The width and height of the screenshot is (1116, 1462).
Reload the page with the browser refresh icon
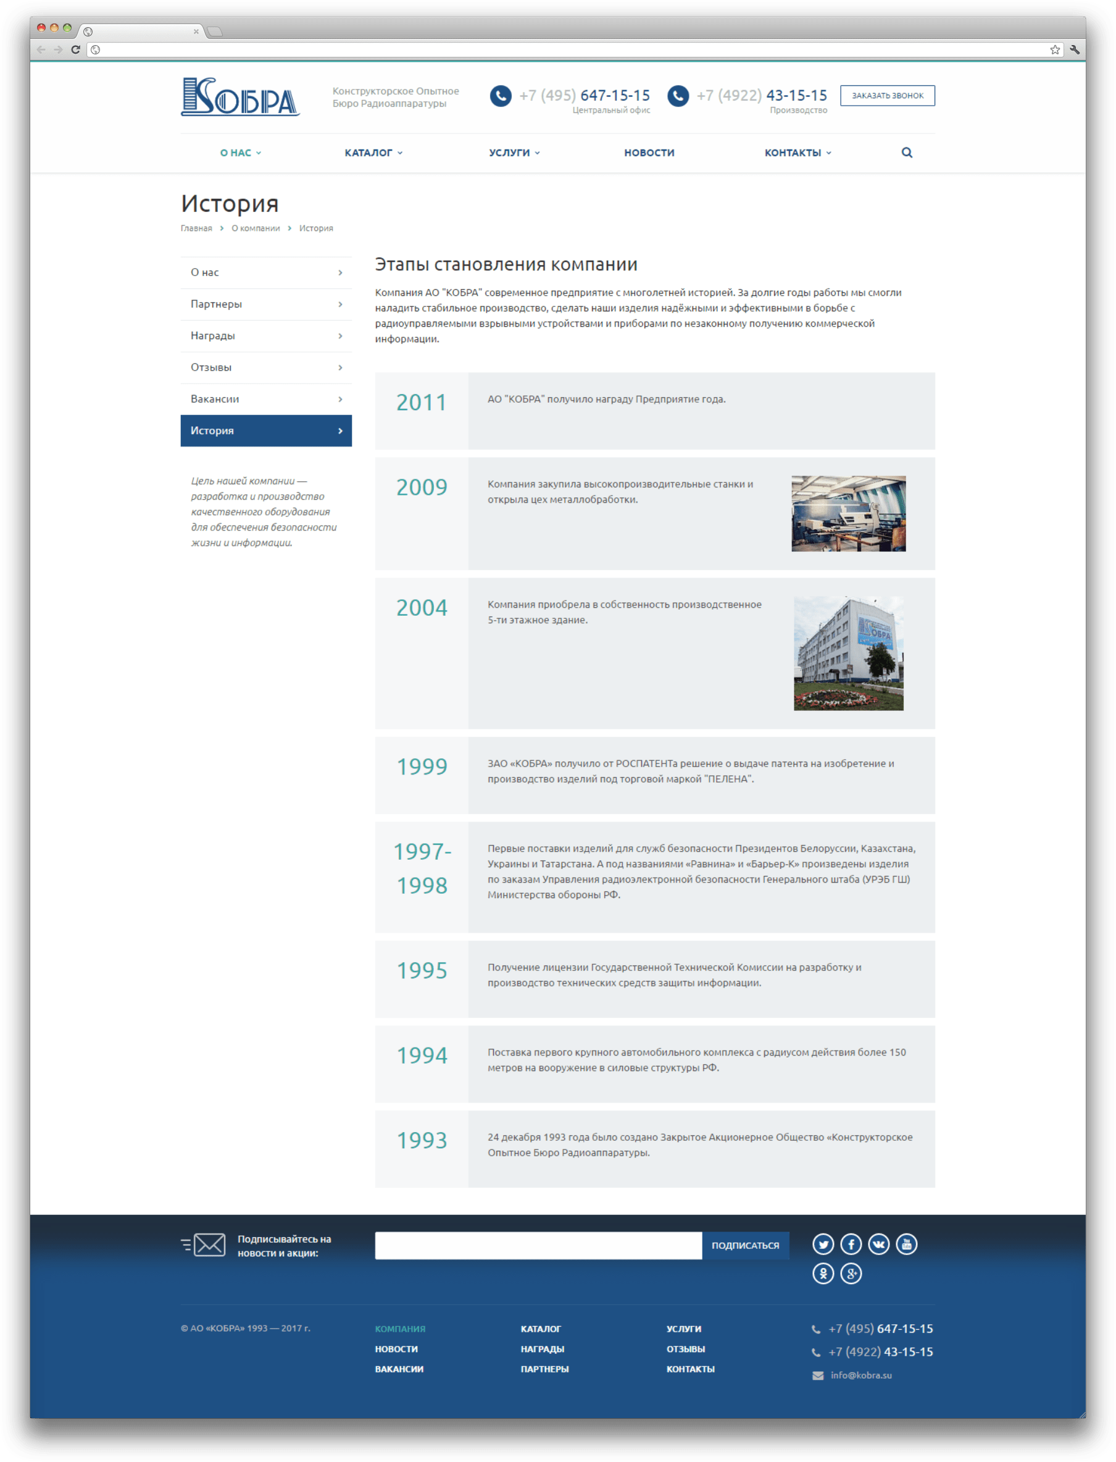pos(76,49)
